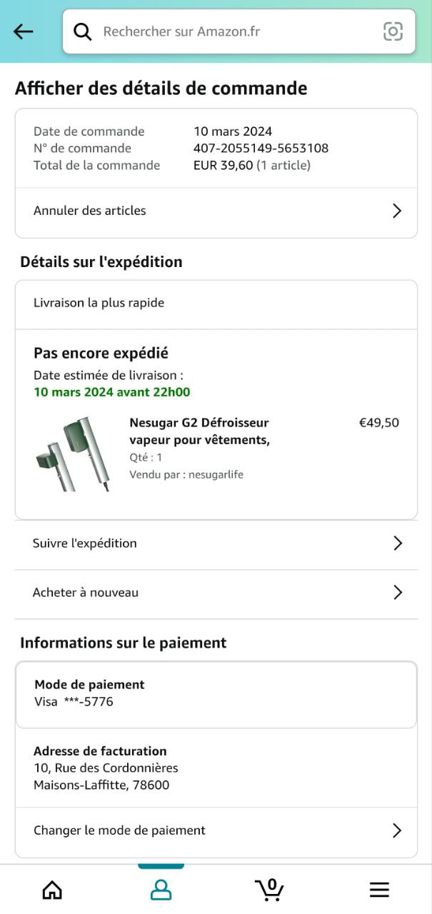Focus the Rechercher sur Amazon.fr search field
The height and width of the screenshot is (914, 432).
[236, 31]
